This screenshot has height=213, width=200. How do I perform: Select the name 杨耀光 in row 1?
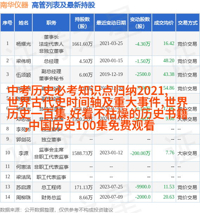[24, 44]
